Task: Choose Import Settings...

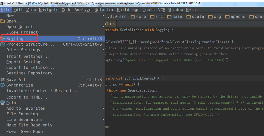Action: tap(52, 56)
